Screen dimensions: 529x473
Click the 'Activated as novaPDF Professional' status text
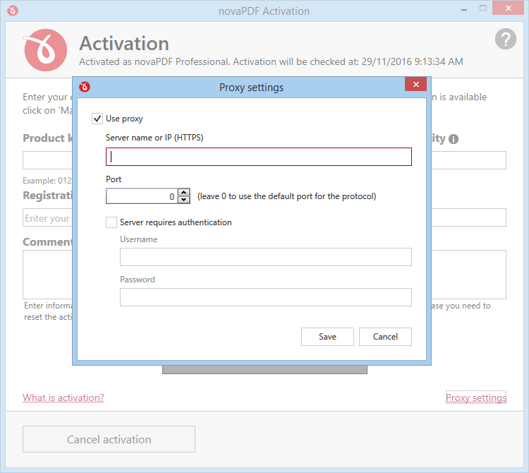(x=271, y=62)
